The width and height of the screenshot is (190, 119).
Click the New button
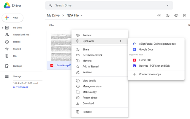click(x=12, y=18)
